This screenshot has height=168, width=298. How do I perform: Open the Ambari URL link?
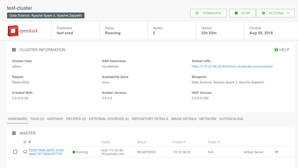[x=232, y=66]
